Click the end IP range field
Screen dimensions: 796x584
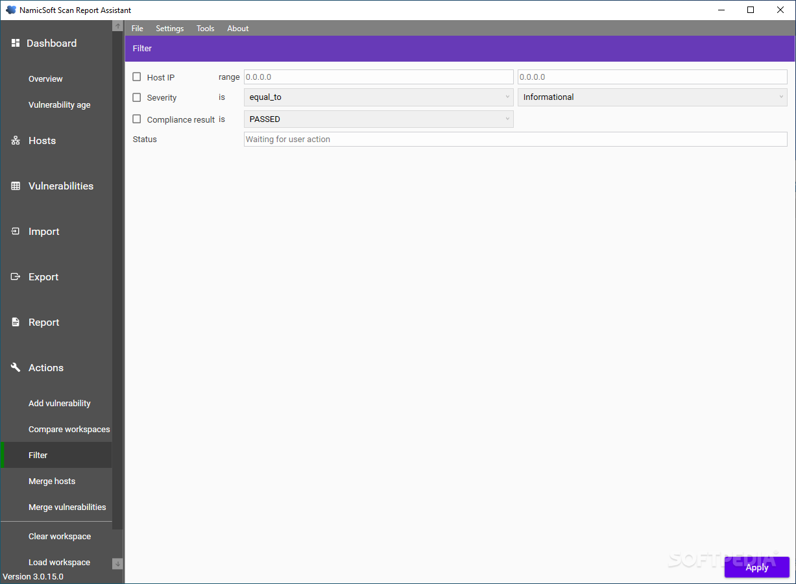pos(653,77)
